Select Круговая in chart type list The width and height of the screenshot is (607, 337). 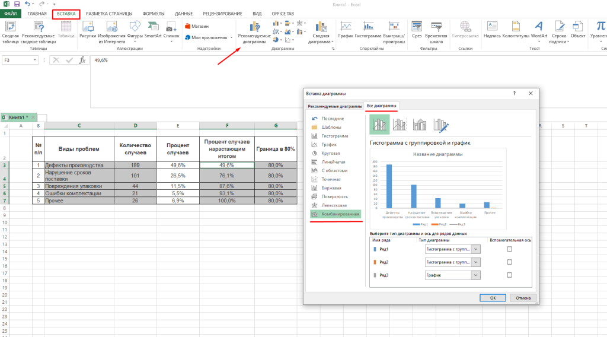click(331, 154)
